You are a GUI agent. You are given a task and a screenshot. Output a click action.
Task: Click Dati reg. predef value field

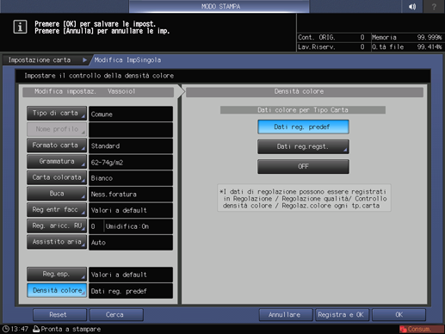[x=131, y=291]
